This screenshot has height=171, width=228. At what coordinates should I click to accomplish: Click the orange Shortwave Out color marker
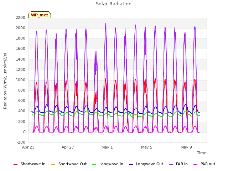[53, 165]
